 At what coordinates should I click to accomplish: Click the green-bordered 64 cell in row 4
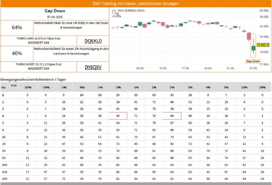(x=172, y=116)
